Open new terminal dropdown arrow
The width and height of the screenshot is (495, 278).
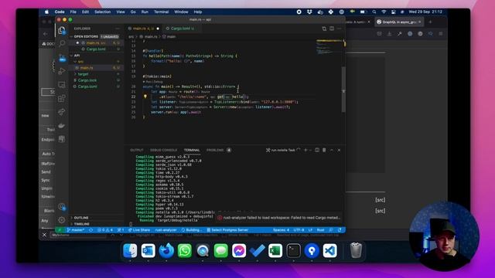coord(311,150)
